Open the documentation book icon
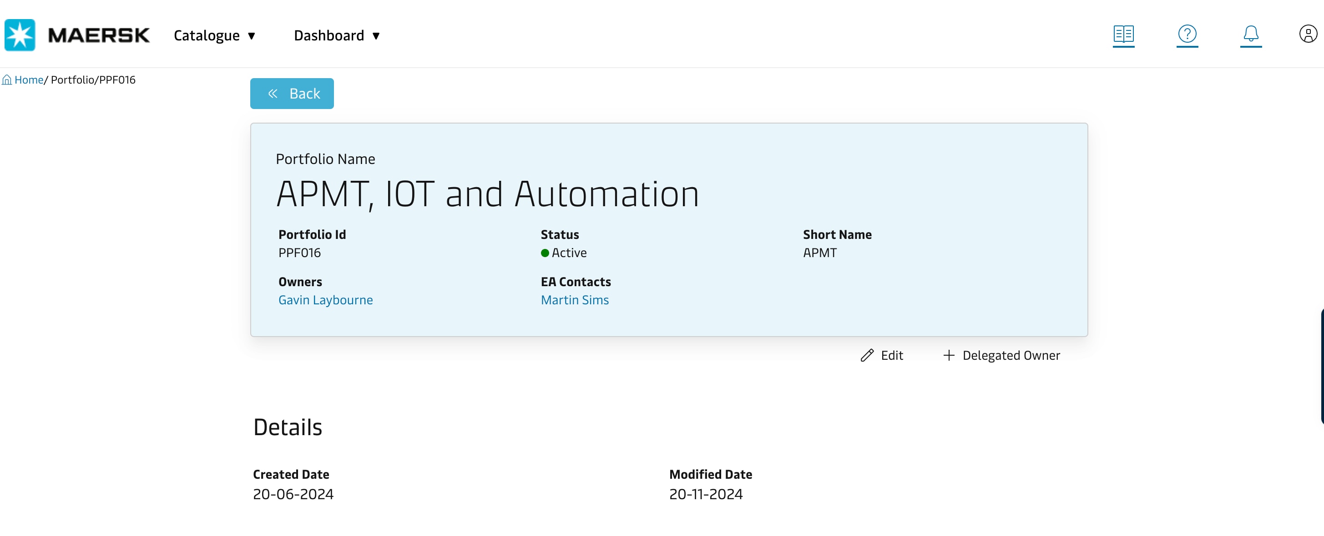 pos(1123,34)
